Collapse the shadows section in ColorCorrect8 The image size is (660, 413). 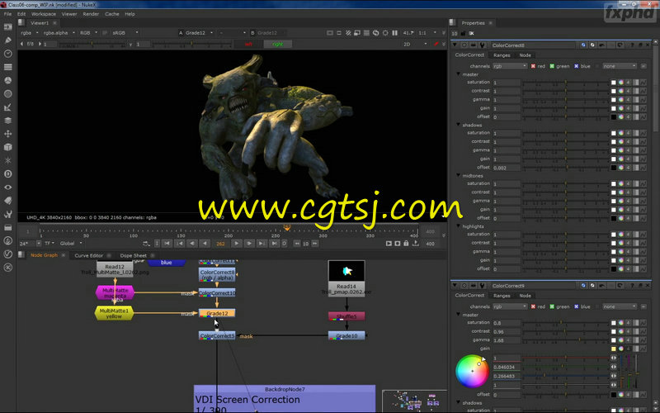click(x=459, y=125)
